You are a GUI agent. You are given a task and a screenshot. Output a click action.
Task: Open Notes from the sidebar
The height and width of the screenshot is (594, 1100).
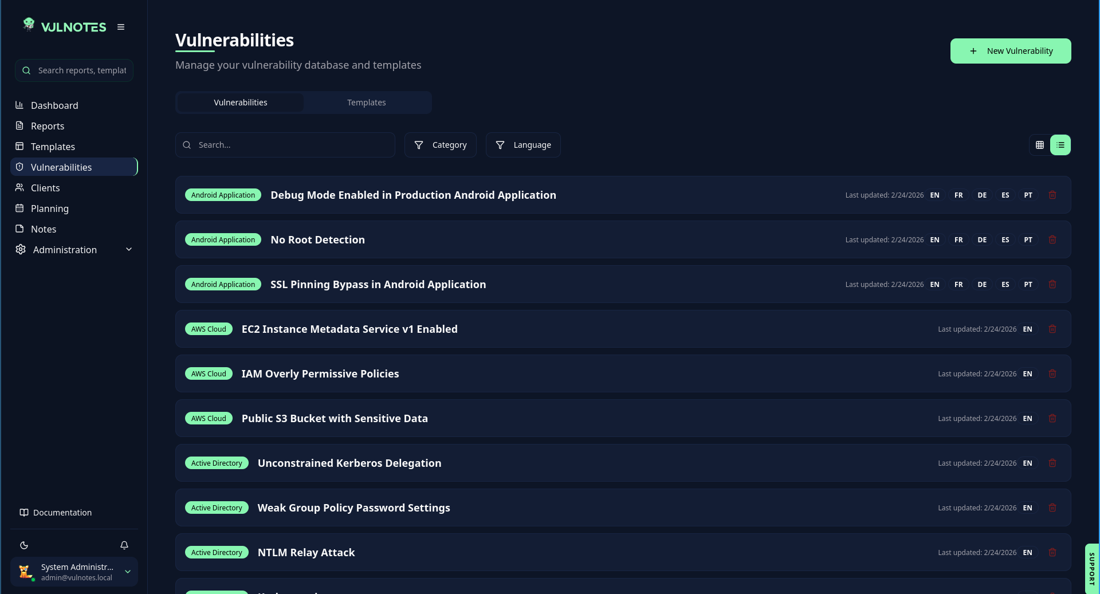tap(74, 229)
